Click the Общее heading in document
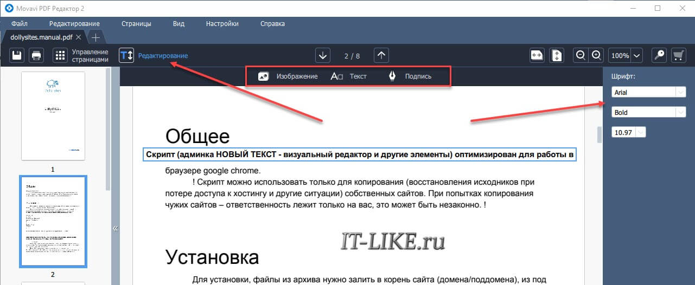Image resolution: width=695 pixels, height=285 pixels. coord(197,135)
